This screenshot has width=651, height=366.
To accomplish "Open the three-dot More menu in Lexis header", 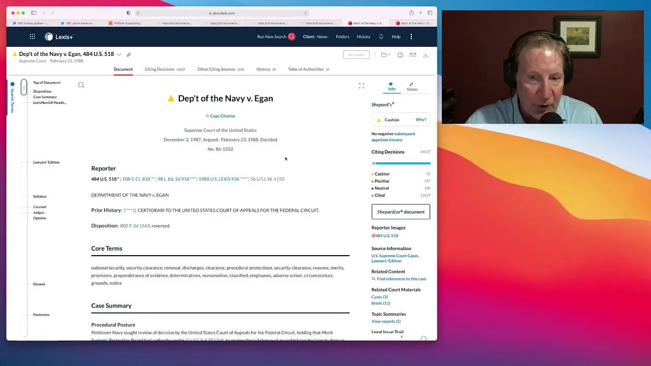I will tap(411, 37).
